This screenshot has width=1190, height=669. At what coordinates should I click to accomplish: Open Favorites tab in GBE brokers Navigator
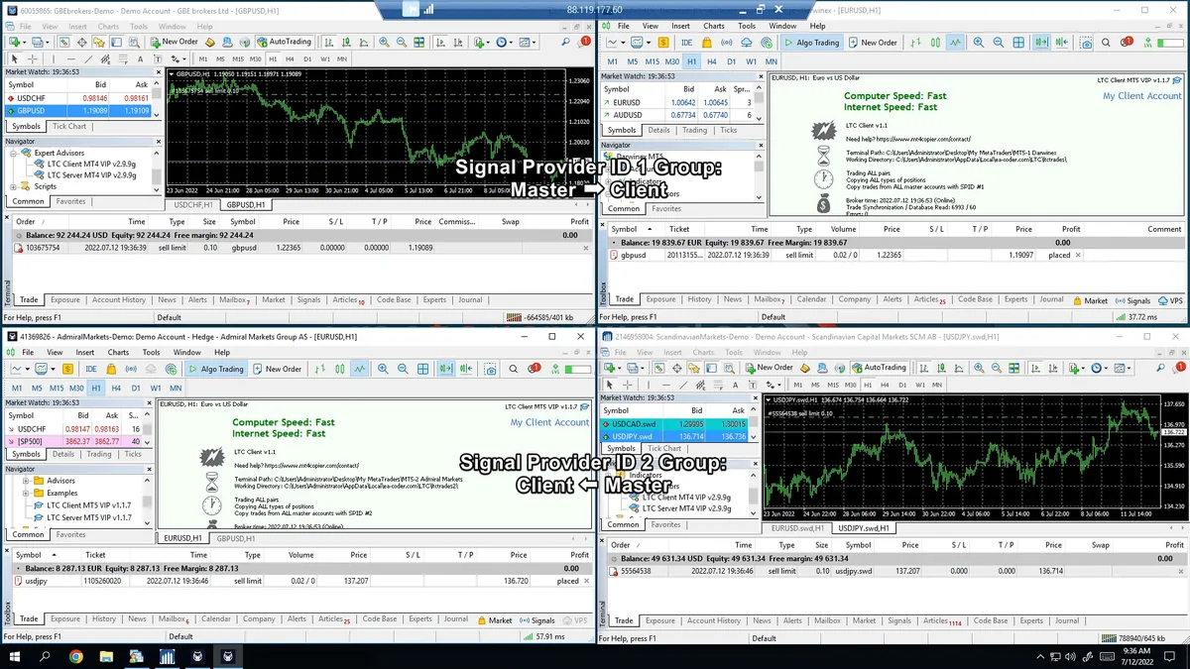[70, 201]
